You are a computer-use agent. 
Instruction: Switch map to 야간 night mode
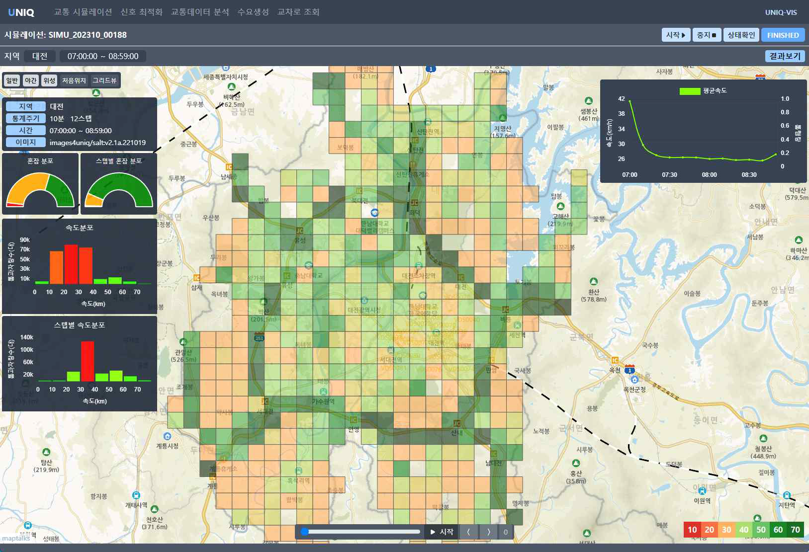31,80
